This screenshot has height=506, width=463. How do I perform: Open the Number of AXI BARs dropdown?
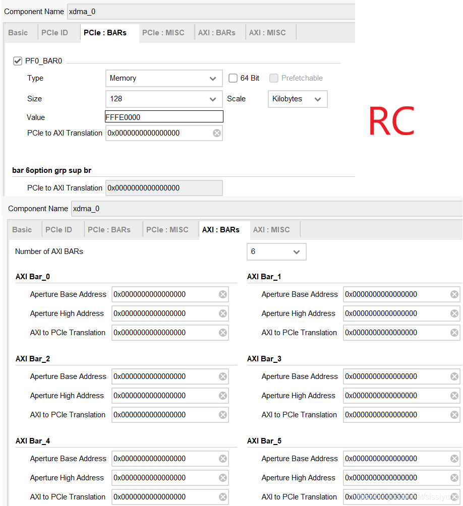(x=276, y=251)
